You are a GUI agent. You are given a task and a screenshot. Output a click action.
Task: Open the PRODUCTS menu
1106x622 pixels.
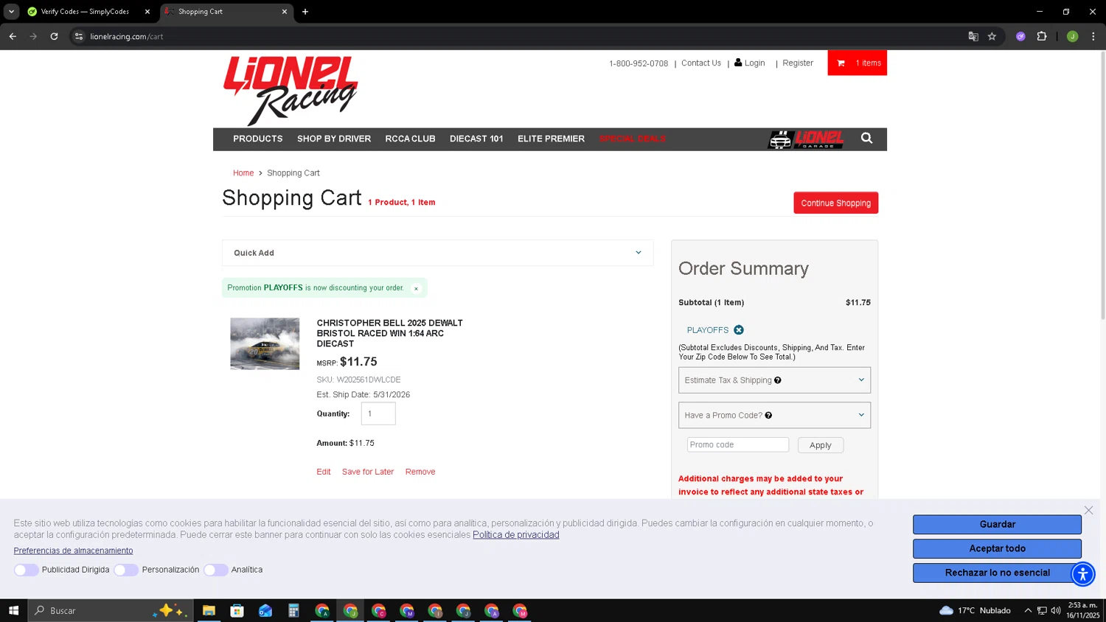pos(258,139)
